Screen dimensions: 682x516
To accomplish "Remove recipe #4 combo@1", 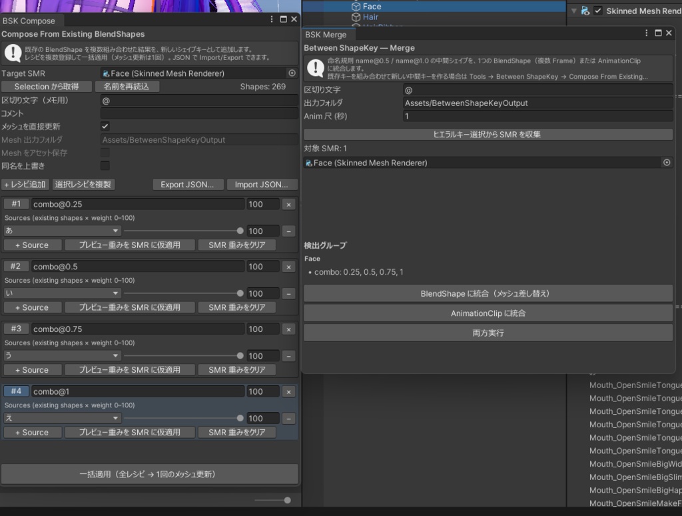I will [x=289, y=391].
